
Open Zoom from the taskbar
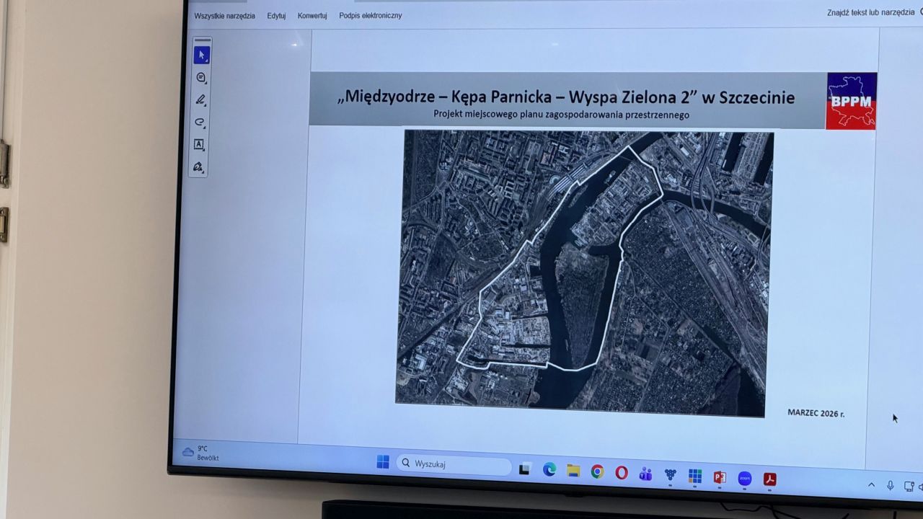(744, 479)
